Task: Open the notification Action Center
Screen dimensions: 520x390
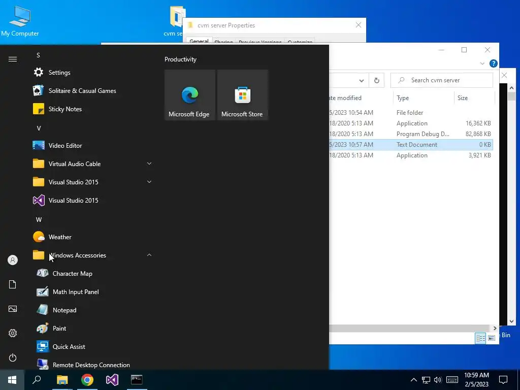Action: pyautogui.click(x=503, y=380)
